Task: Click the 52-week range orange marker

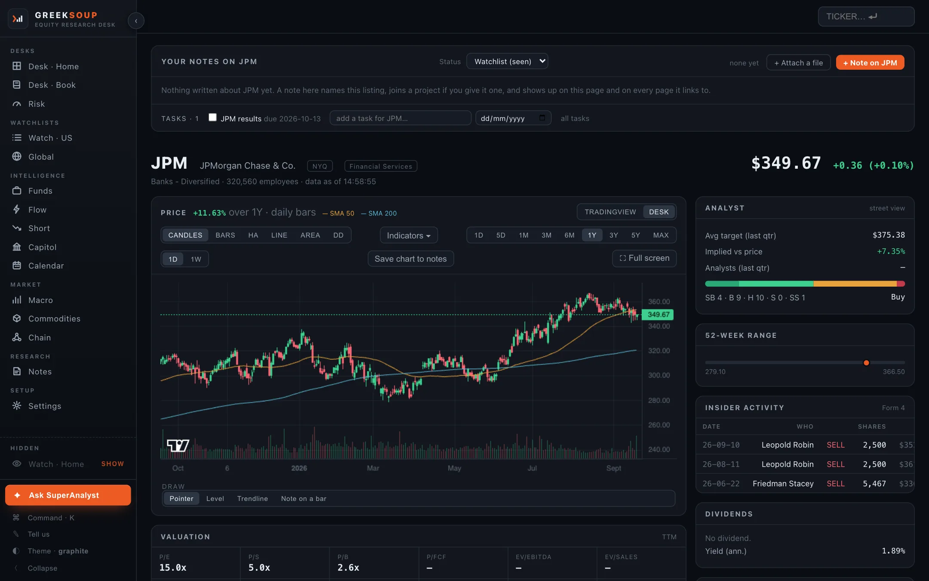Action: click(x=866, y=363)
